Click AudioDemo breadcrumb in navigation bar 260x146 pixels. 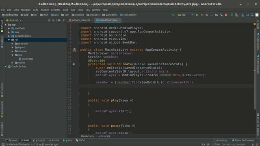click(x=10, y=15)
